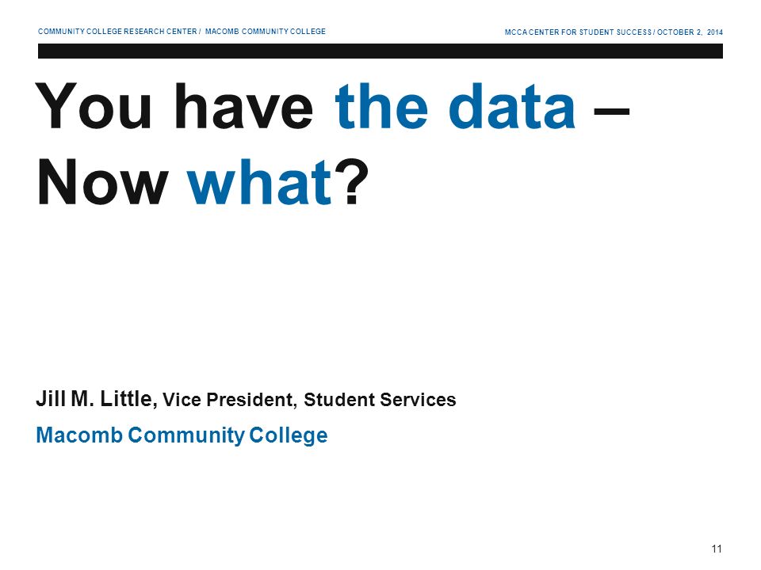
Task: Click the blue word 'Community' near the bottom
Action: 186,435
